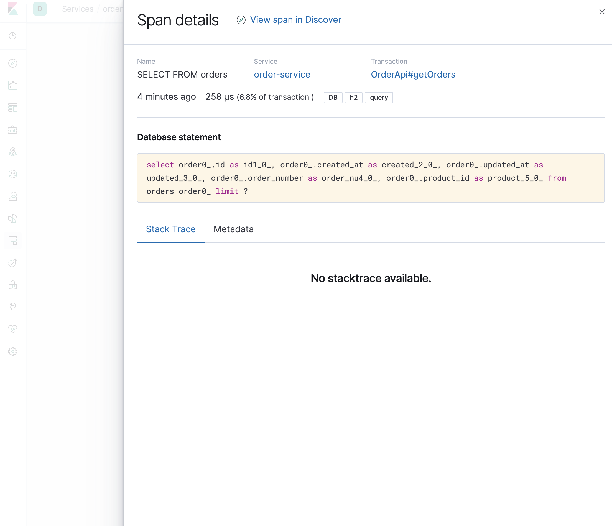This screenshot has width=612, height=526.
Task: Open Visualize in the sidebar
Action: pyautogui.click(x=13, y=85)
